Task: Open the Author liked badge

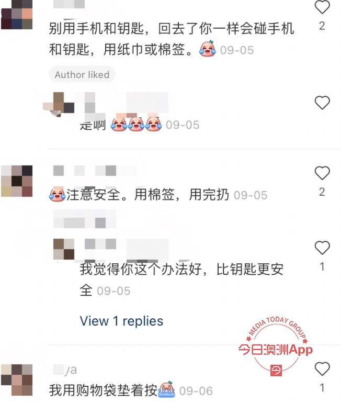Action: (82, 75)
